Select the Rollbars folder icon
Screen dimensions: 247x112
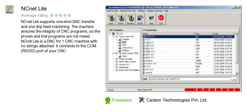[x=120, y=51]
